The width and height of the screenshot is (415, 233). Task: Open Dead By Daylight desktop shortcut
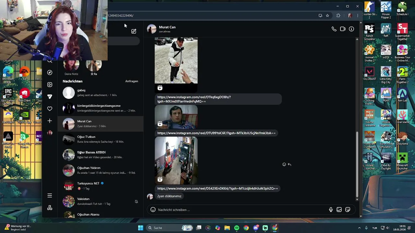(386, 161)
